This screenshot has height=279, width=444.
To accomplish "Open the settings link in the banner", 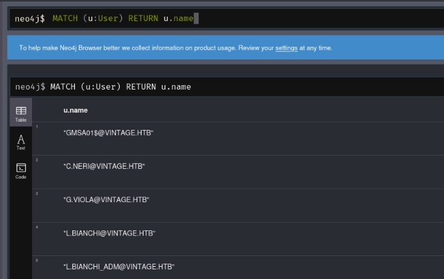I will [286, 48].
